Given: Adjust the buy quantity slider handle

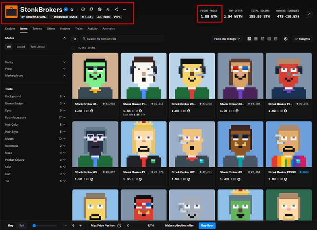Looking at the screenshot, I should point(34,225).
